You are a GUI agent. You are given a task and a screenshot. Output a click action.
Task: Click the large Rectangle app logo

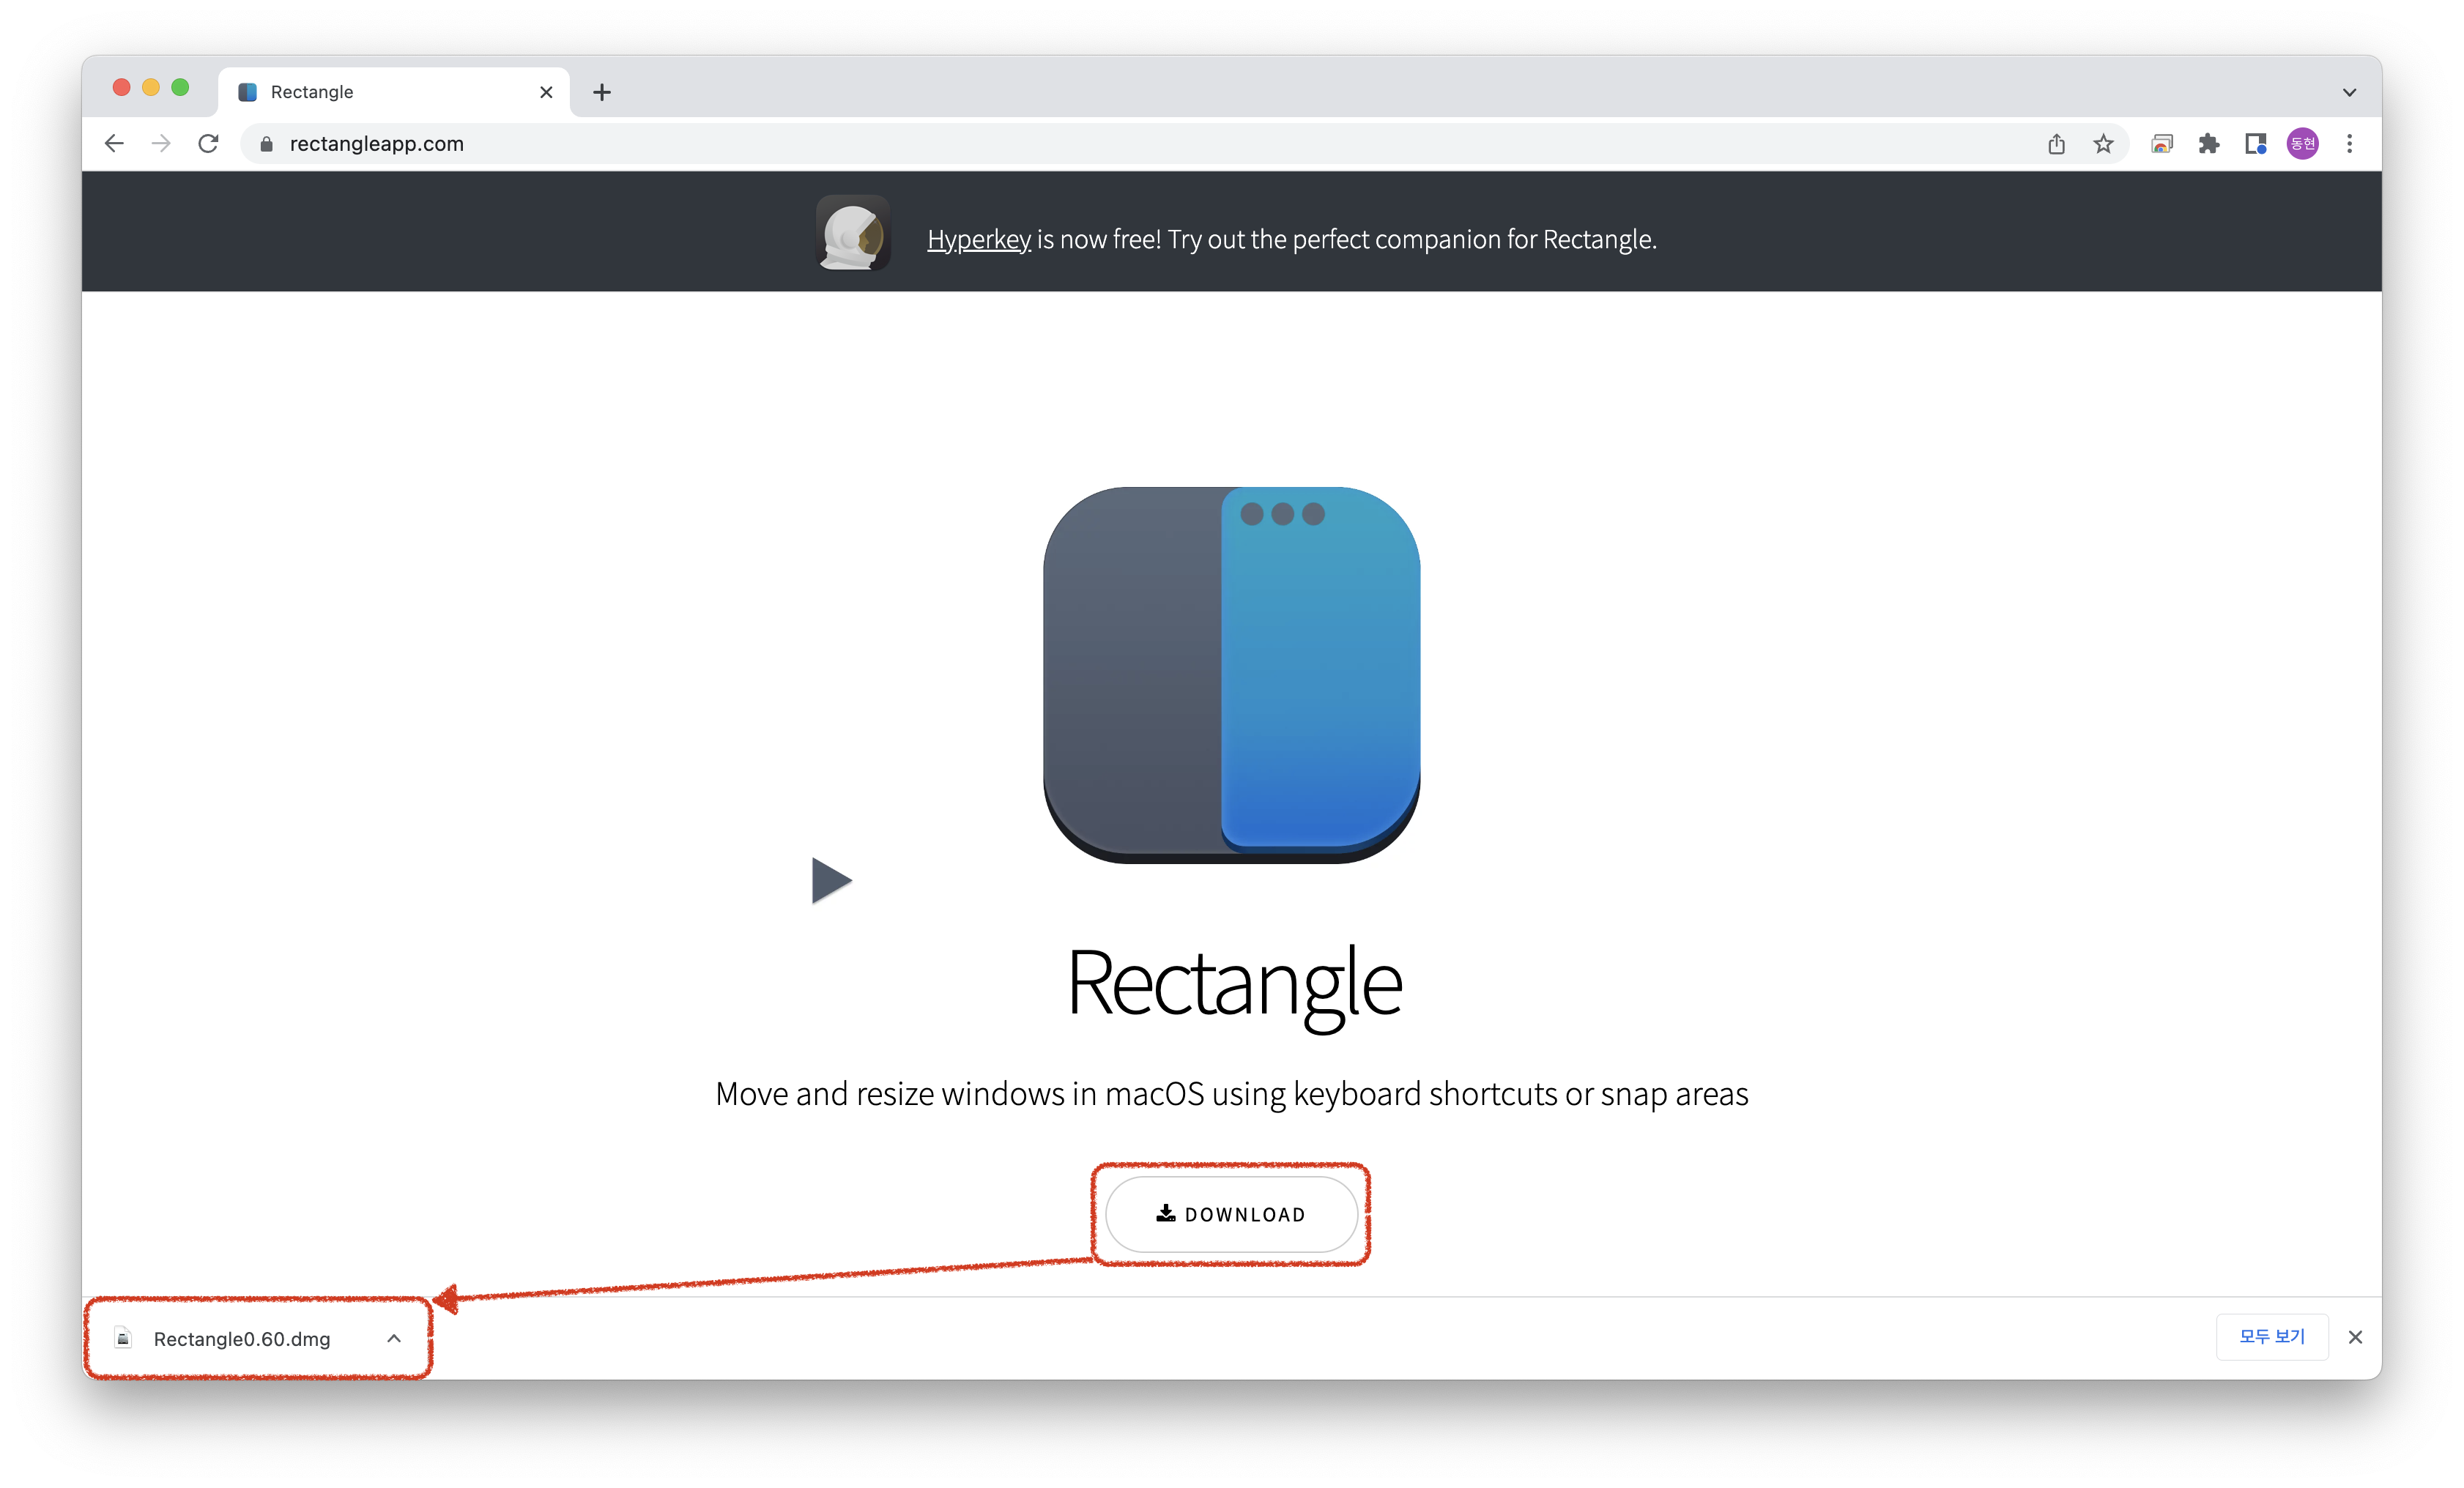(x=1231, y=675)
